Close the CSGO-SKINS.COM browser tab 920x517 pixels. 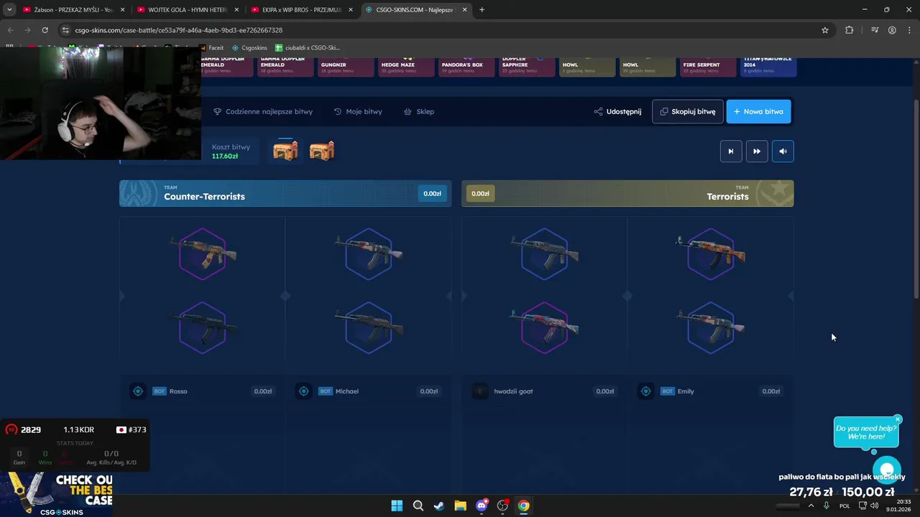[x=465, y=10]
